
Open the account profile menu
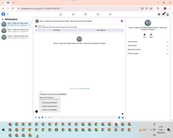pos(168,14)
